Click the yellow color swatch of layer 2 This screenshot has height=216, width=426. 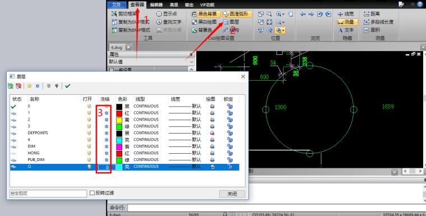pos(119,120)
